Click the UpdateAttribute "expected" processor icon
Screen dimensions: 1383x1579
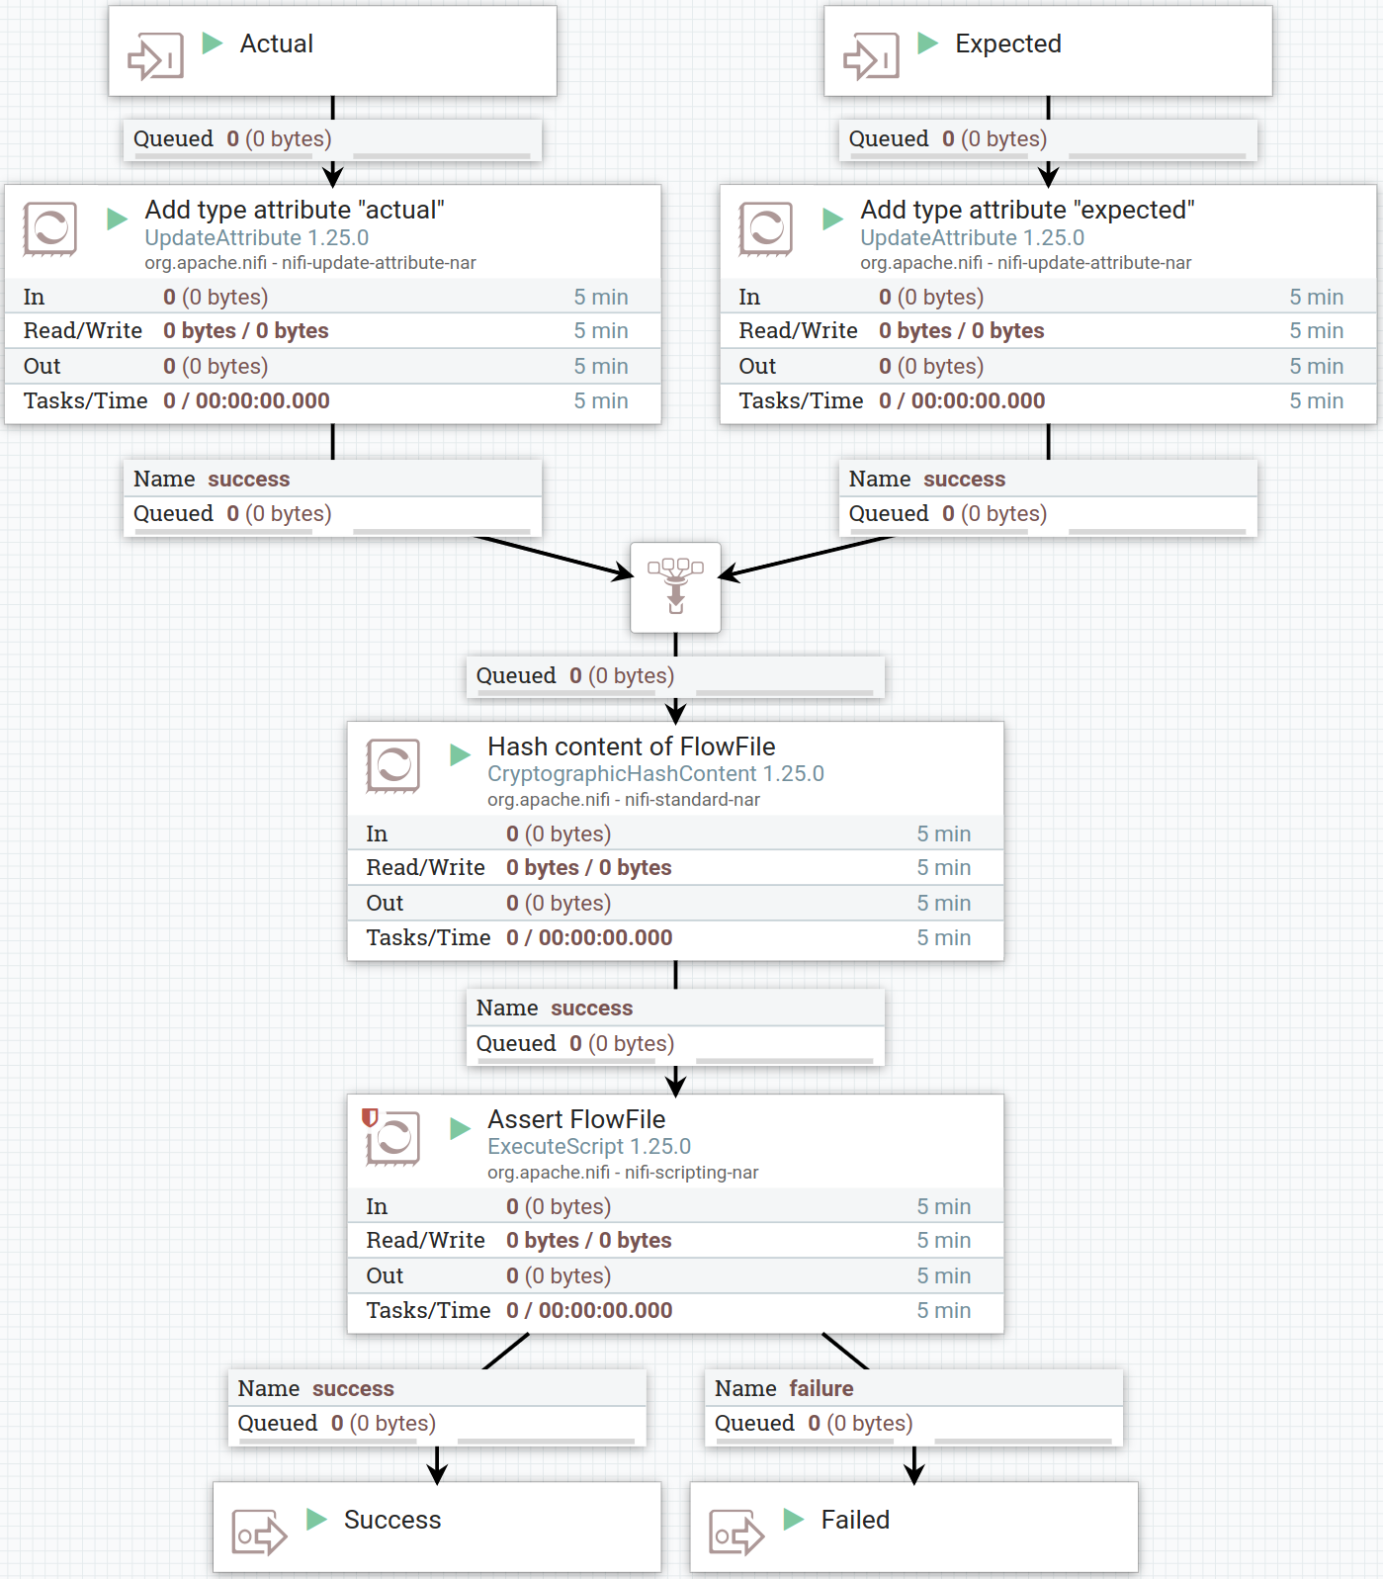tap(765, 229)
